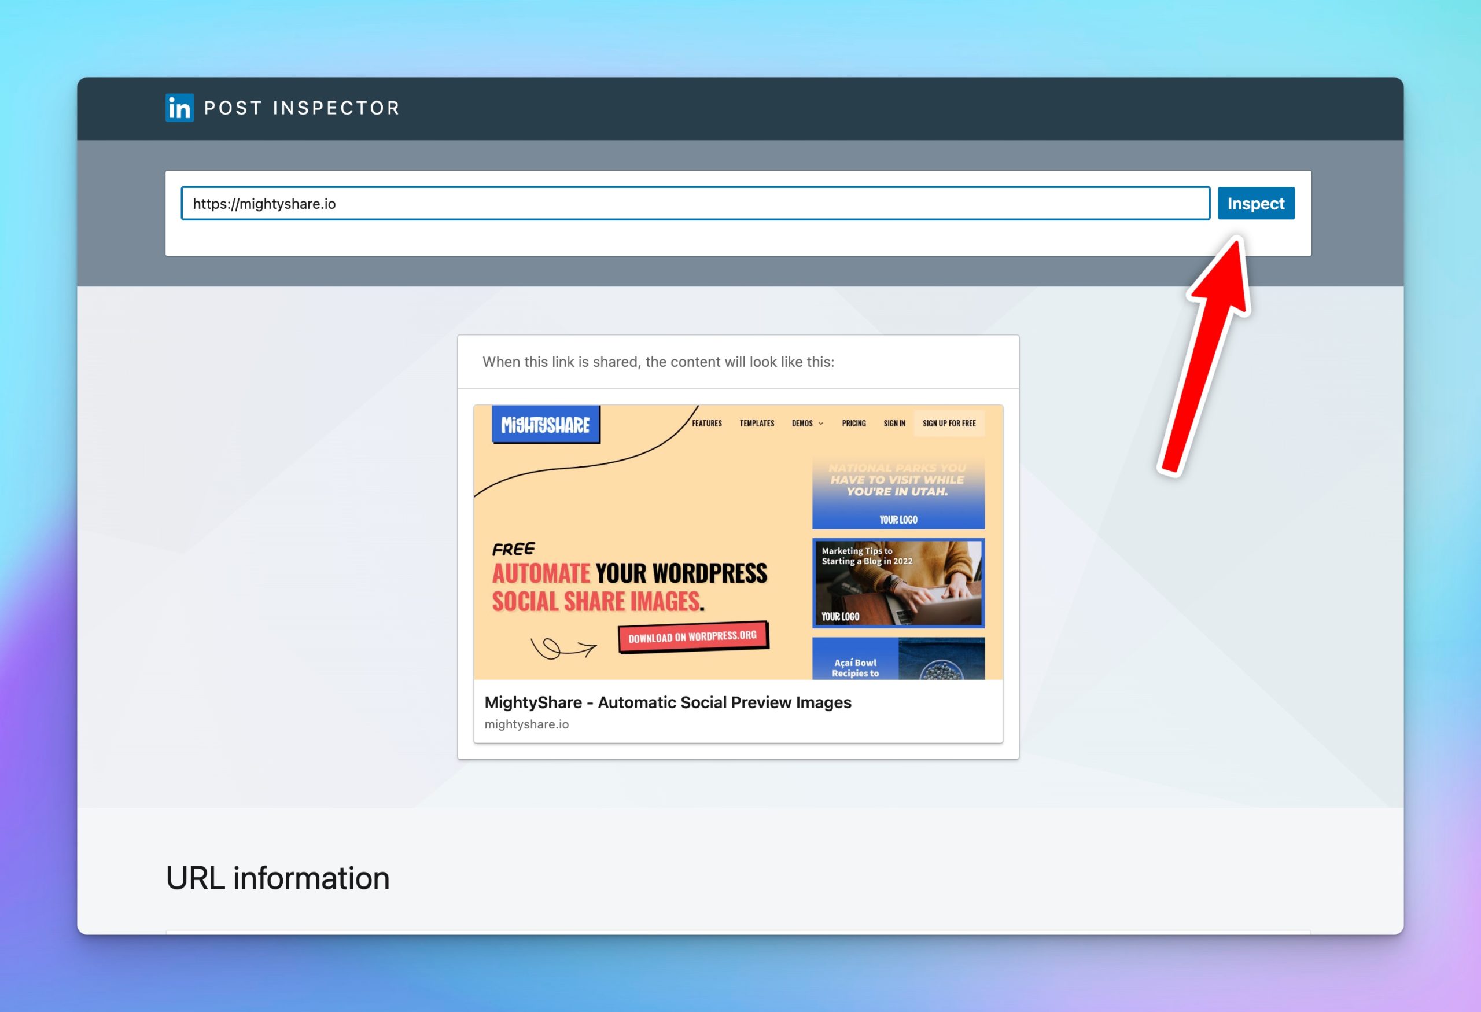This screenshot has height=1012, width=1481.
Task: Click the MightyShare logo in preview
Action: point(546,425)
